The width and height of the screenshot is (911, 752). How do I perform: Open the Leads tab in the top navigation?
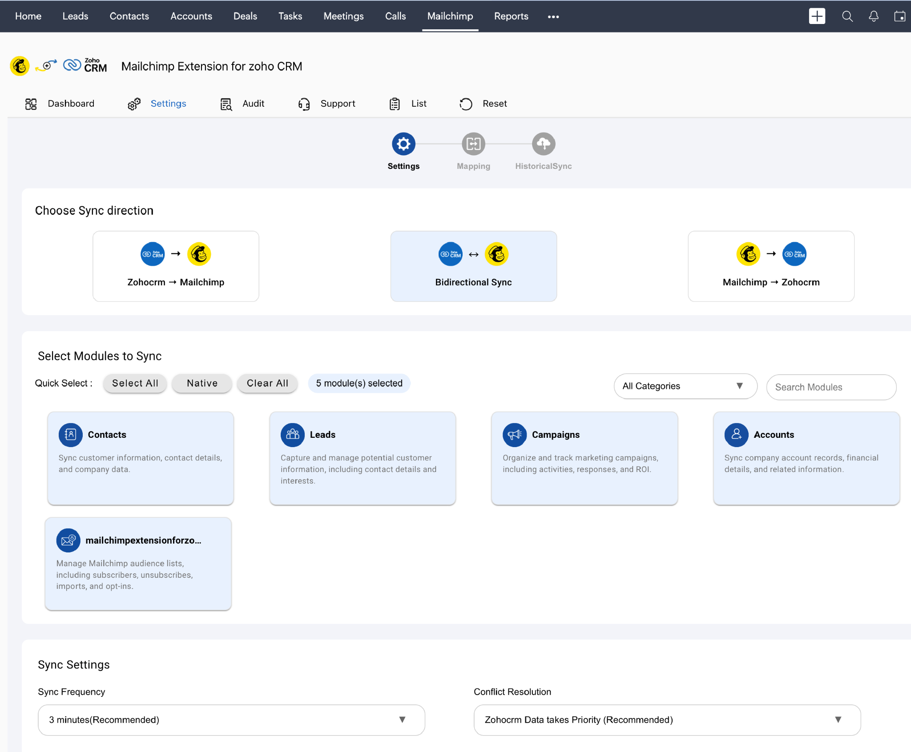tap(75, 16)
